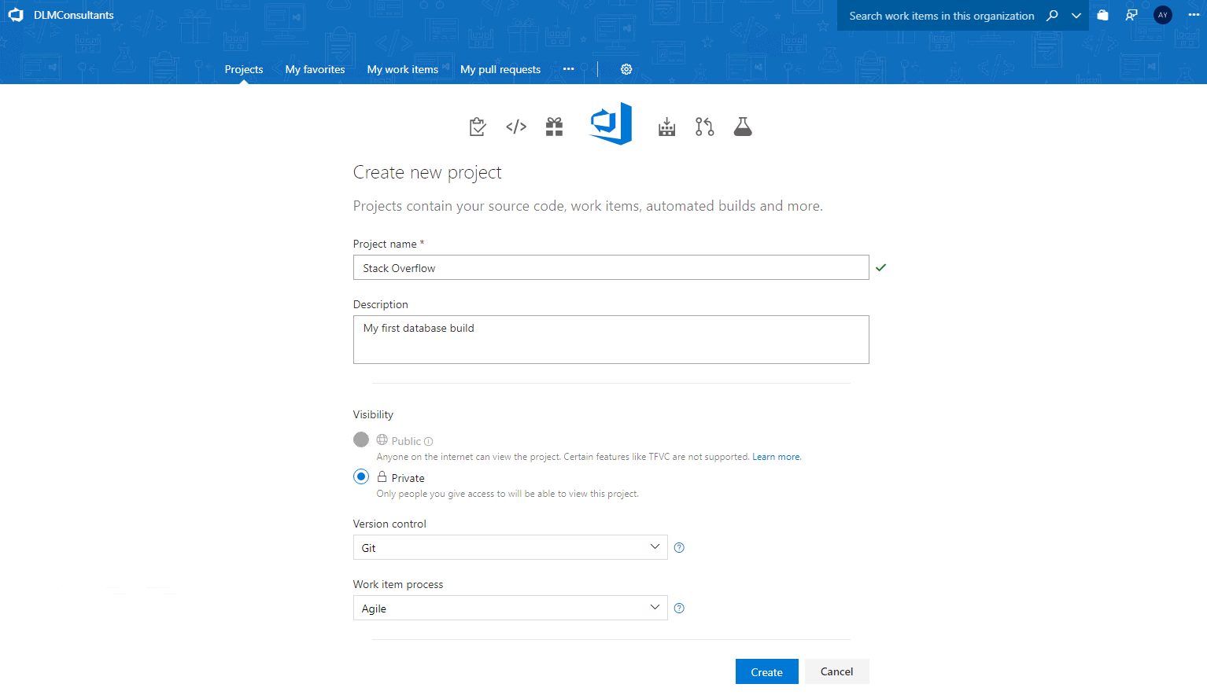Click the Public visibility info icon
The height and width of the screenshot is (695, 1207).
[x=429, y=442]
